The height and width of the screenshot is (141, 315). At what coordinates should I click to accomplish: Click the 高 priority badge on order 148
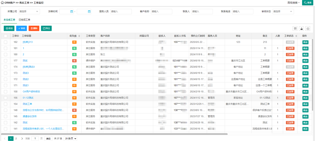coord(74,110)
